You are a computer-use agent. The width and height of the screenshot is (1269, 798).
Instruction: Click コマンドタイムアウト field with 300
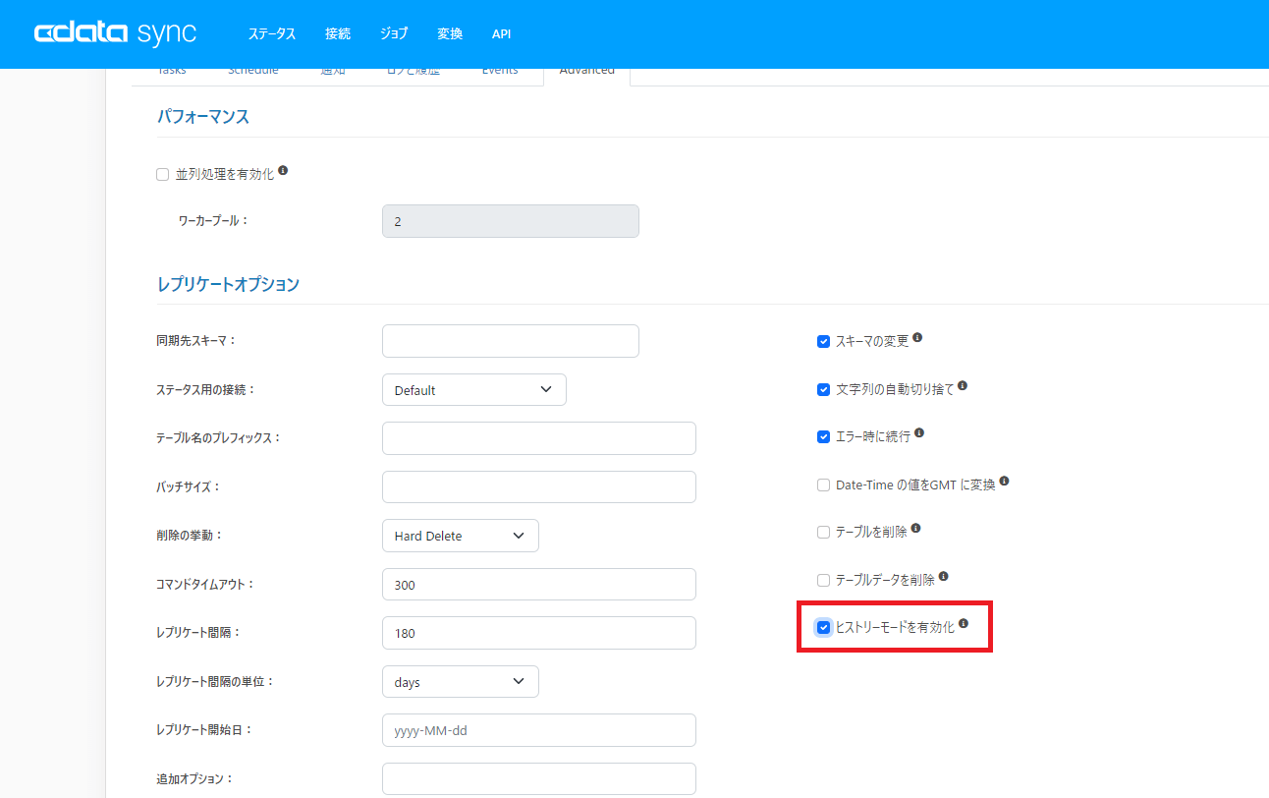click(x=539, y=584)
